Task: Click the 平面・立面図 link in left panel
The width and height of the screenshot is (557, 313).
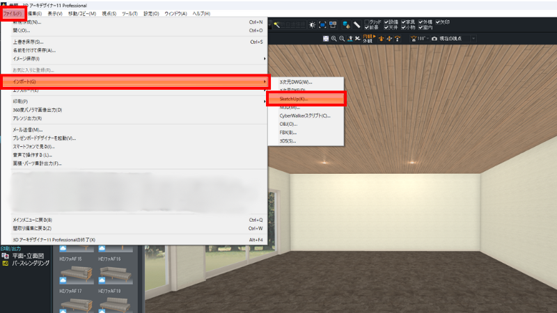Action: coord(28,256)
